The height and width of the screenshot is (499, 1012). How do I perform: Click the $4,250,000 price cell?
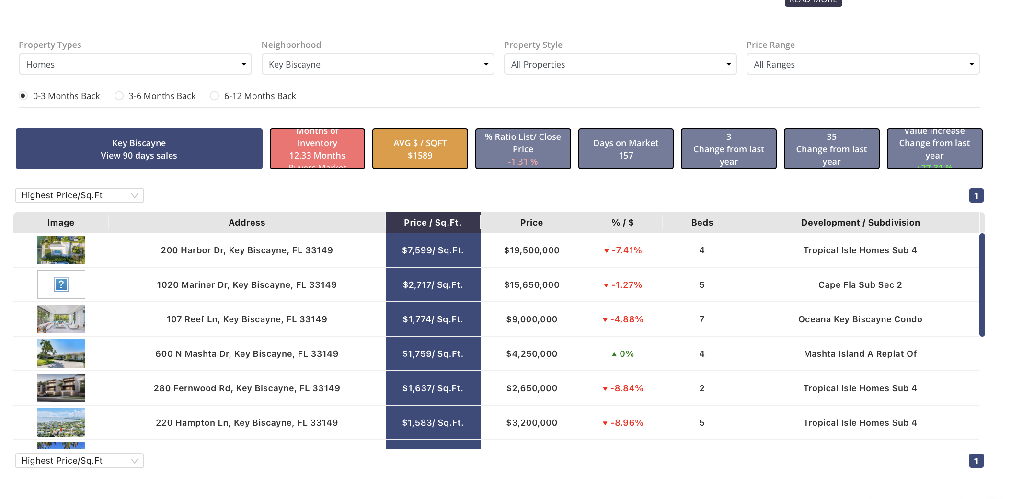click(x=532, y=354)
